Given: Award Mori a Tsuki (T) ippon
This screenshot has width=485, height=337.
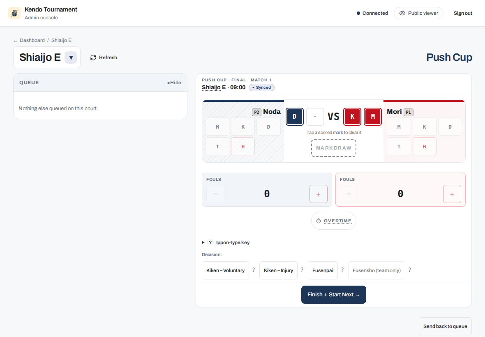Looking at the screenshot, I should (399, 146).
